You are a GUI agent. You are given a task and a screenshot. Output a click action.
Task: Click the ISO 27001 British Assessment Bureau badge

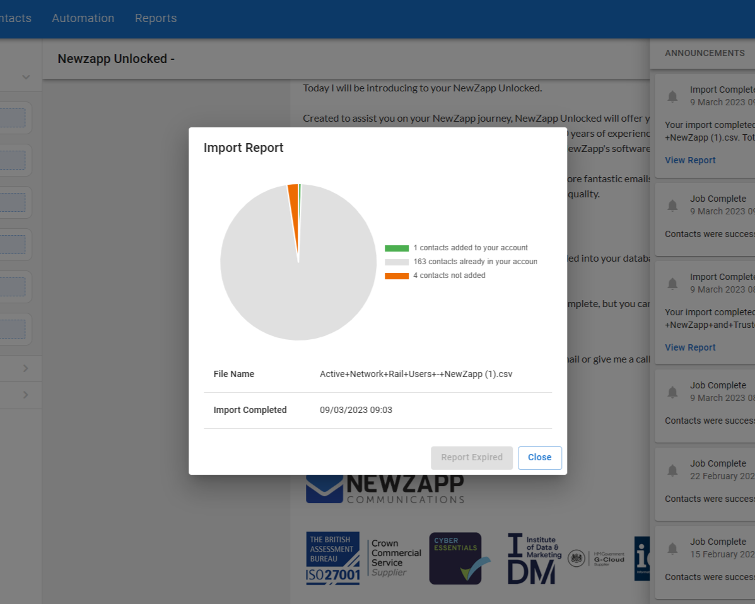pyautogui.click(x=332, y=559)
